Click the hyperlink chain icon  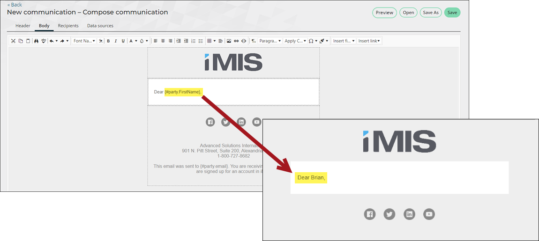pos(236,41)
